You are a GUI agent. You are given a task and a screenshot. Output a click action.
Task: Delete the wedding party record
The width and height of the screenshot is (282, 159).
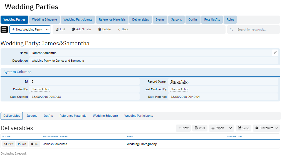[x=104, y=29]
